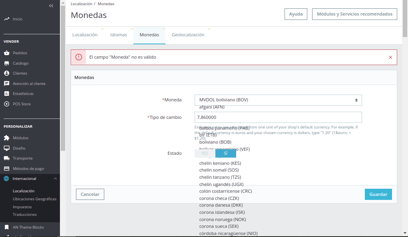Click the POS Store circle icon

coord(6,104)
